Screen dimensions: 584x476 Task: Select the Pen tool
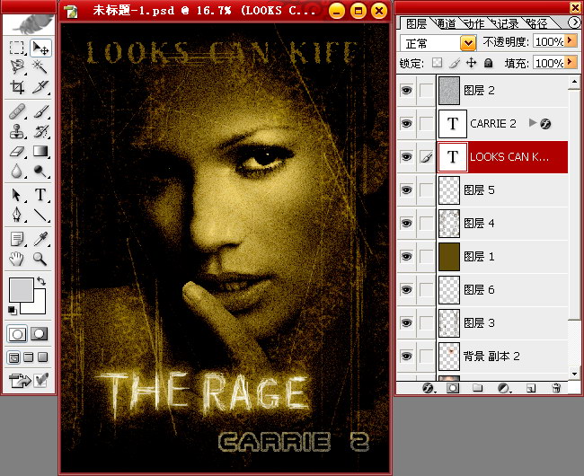tap(16, 216)
